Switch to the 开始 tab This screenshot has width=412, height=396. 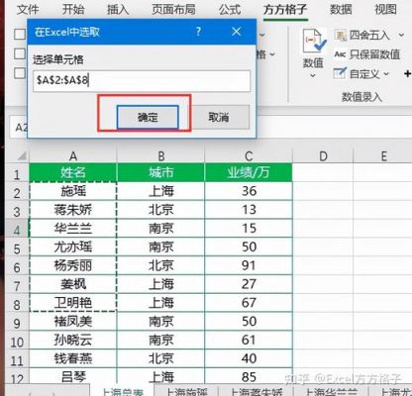tap(73, 9)
